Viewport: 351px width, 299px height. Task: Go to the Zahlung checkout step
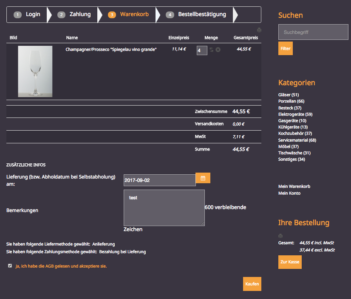pos(75,14)
